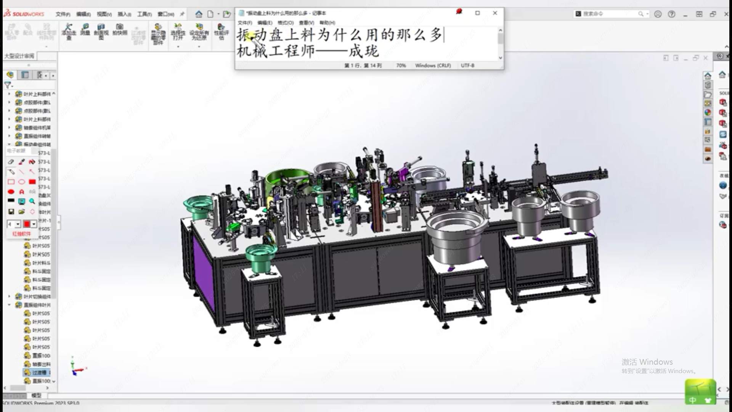
Task: Select the hollow ellipse drawing tool
Action: click(x=22, y=182)
